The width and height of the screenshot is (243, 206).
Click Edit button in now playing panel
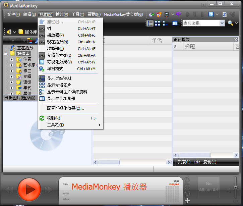click(x=197, y=162)
